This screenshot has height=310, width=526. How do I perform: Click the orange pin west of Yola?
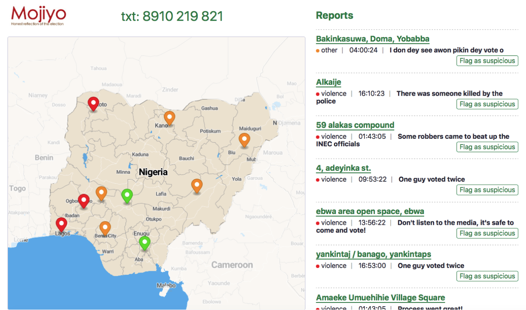197,187
